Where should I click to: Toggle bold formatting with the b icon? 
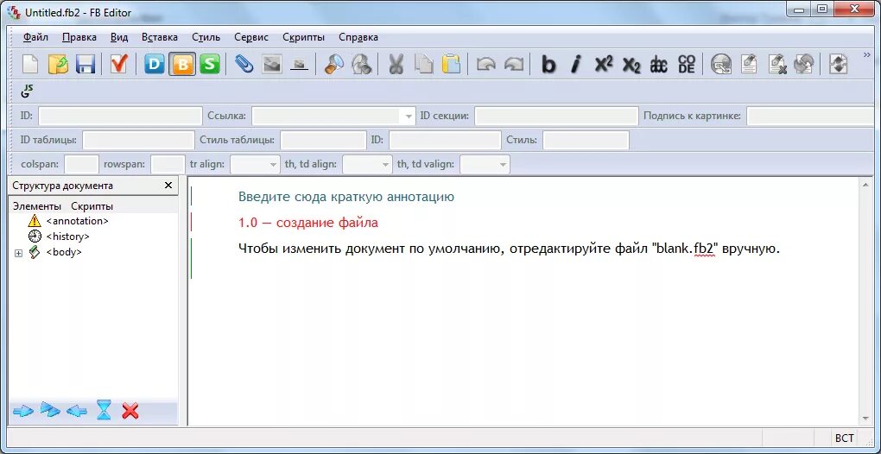click(x=548, y=65)
